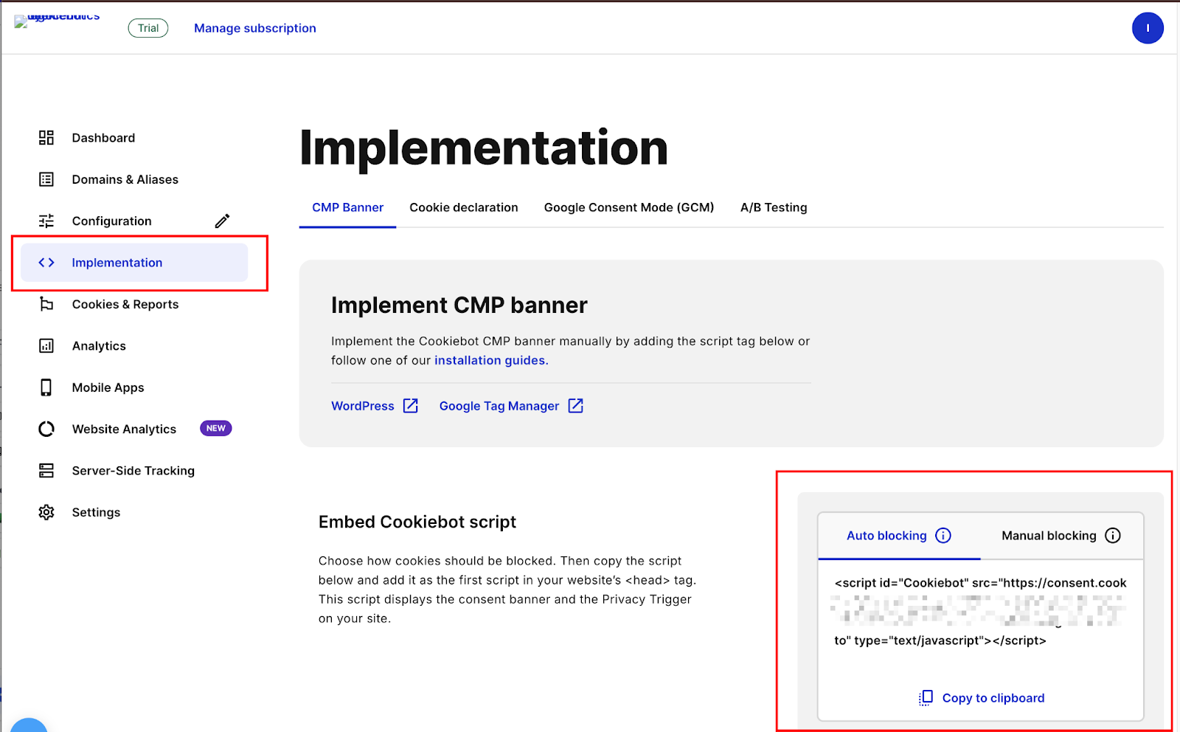The image size is (1180, 732).
Task: Click the Implementation code brackets icon
Action: pos(46,263)
